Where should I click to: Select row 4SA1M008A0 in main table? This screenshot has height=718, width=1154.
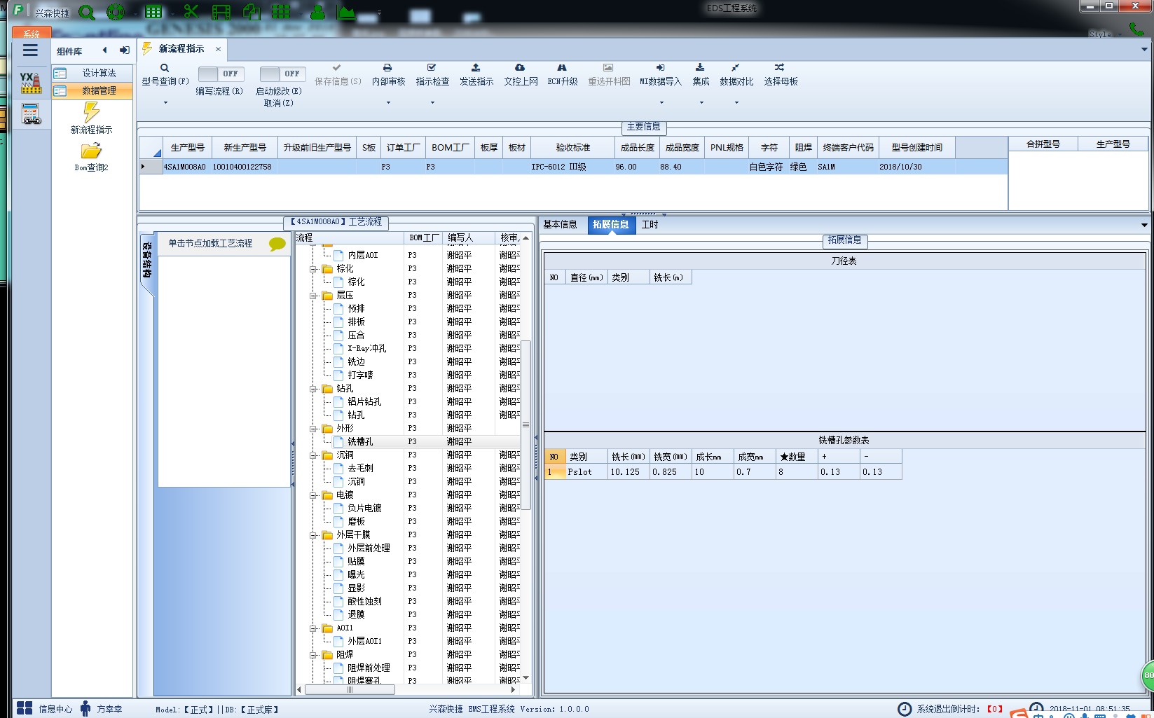pos(573,167)
